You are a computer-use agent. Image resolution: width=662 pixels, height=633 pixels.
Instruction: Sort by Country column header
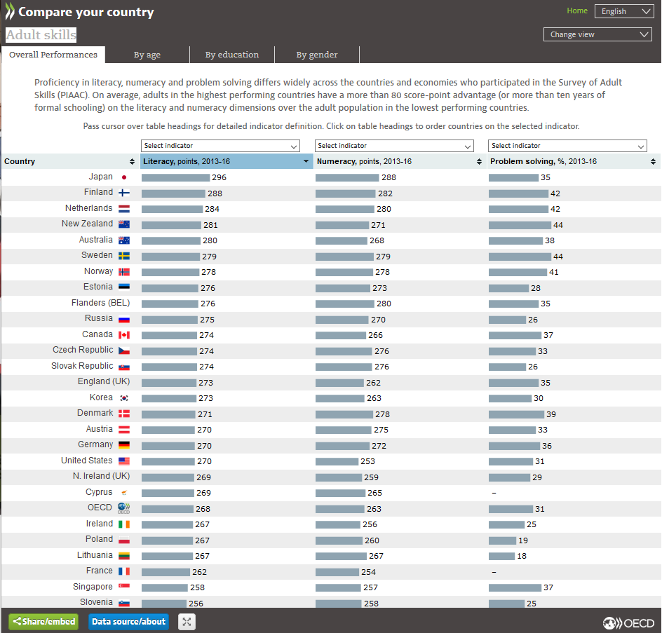69,161
